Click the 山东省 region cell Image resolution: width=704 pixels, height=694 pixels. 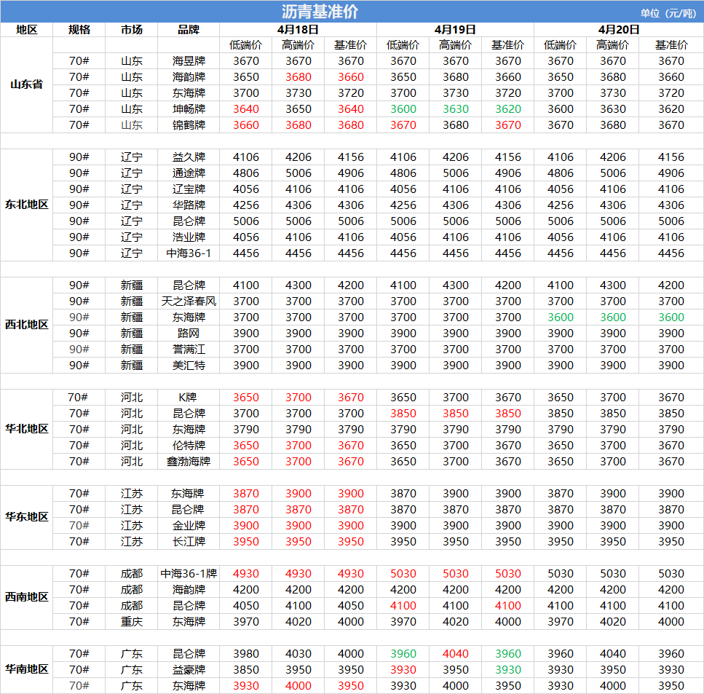pos(26,84)
